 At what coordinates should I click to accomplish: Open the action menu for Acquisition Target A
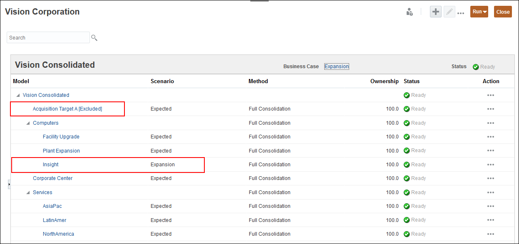point(491,109)
